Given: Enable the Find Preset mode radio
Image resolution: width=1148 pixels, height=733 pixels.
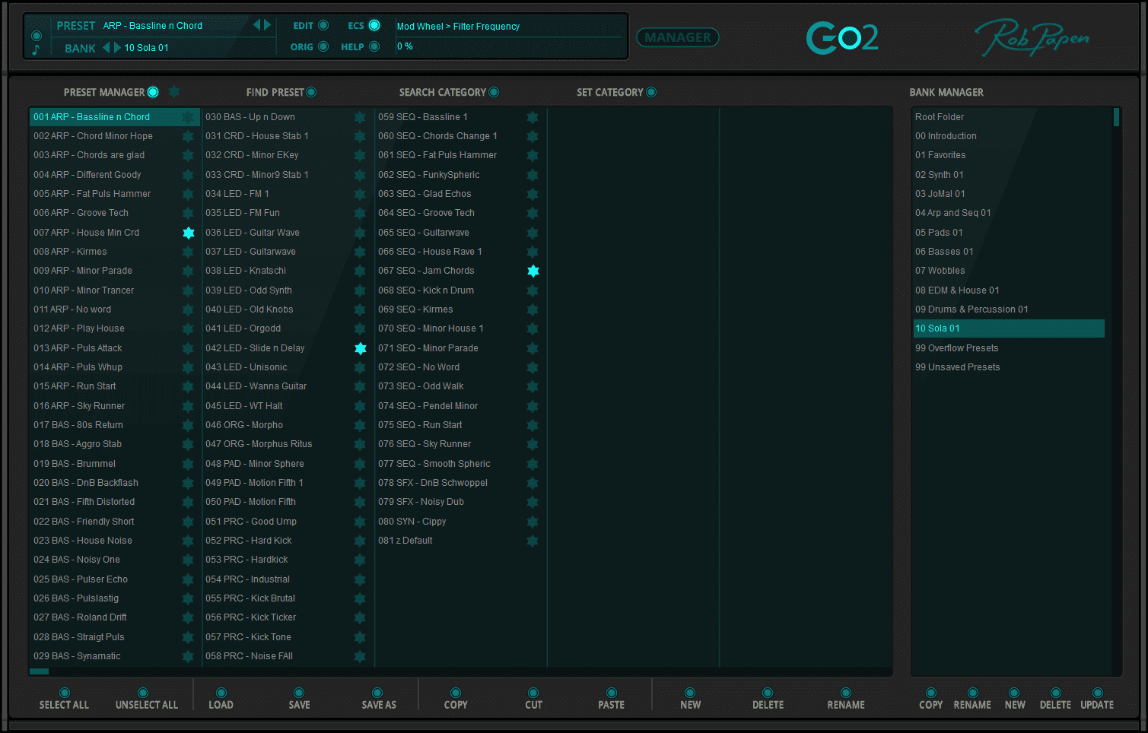Looking at the screenshot, I should click(x=311, y=92).
